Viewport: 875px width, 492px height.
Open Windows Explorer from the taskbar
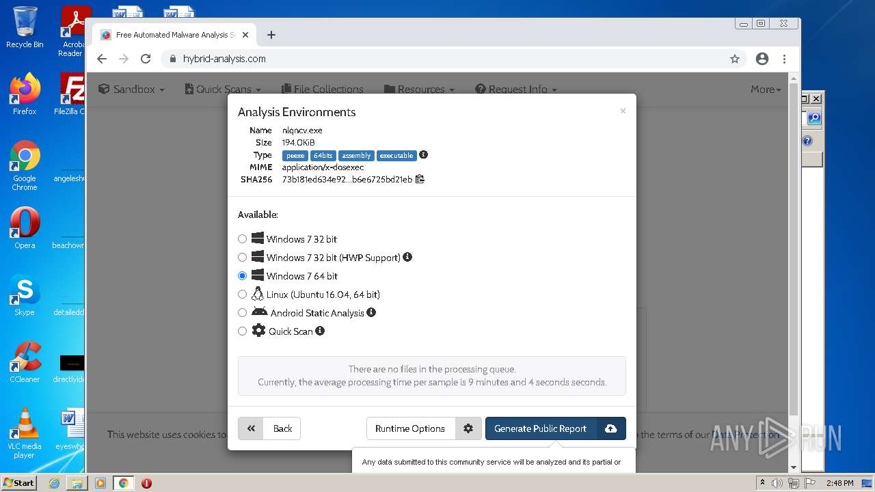[x=77, y=483]
